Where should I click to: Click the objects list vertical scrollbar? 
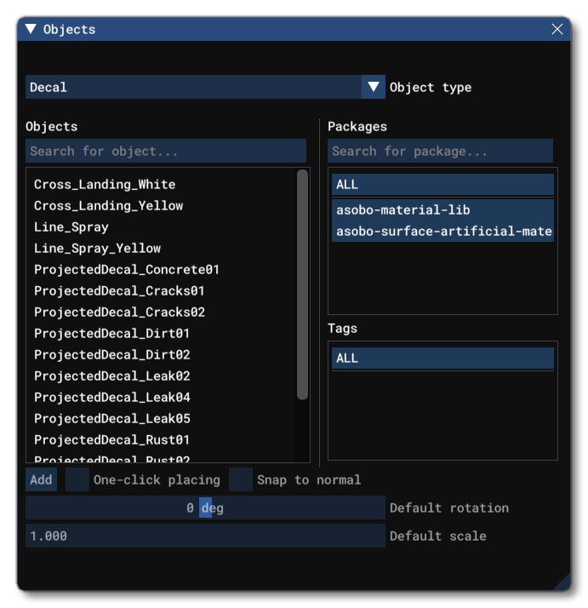(302, 284)
